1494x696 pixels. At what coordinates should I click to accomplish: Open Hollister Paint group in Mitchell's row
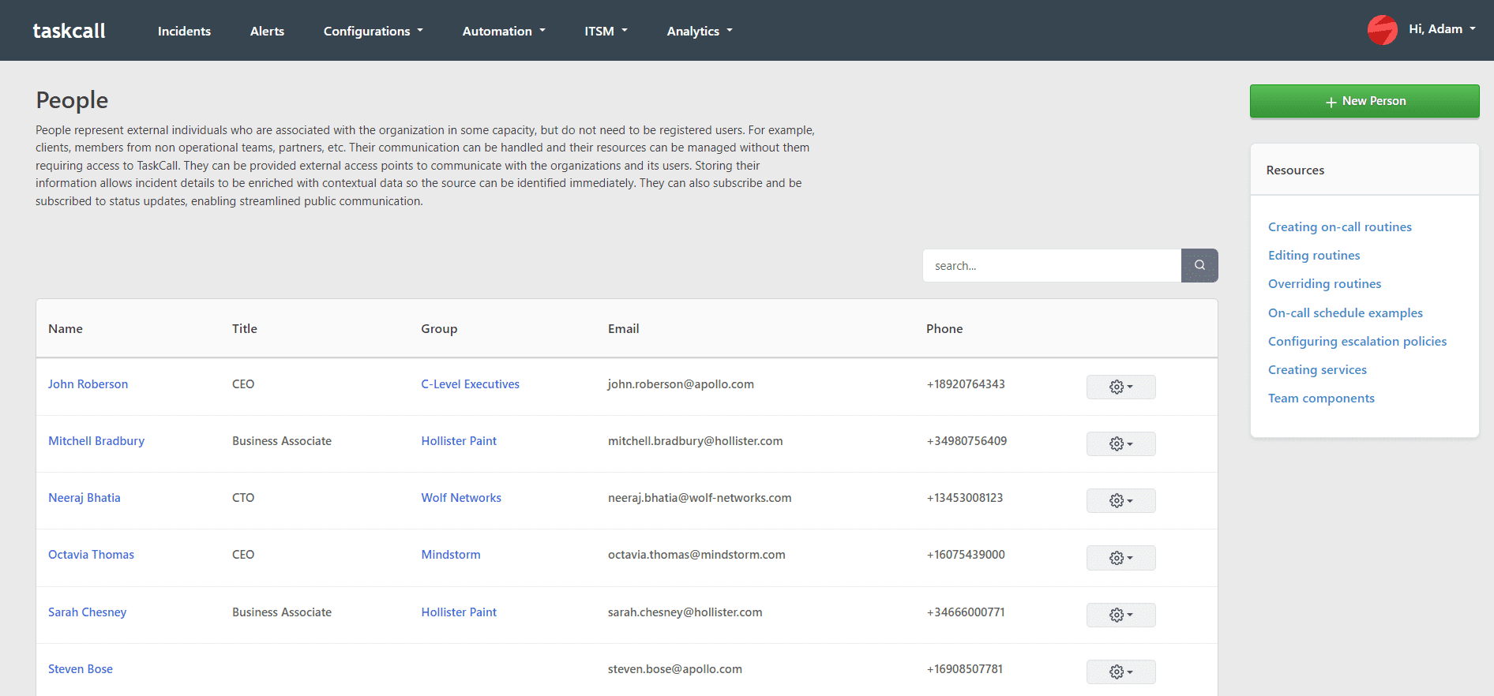(459, 441)
